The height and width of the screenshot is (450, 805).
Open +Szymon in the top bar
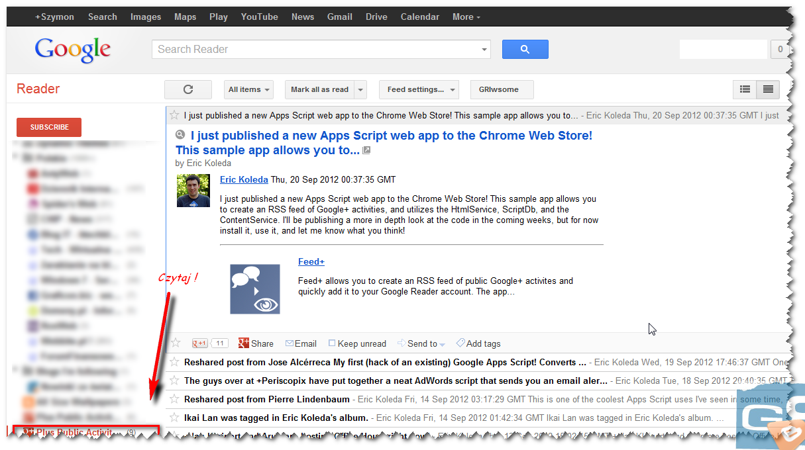tap(54, 17)
